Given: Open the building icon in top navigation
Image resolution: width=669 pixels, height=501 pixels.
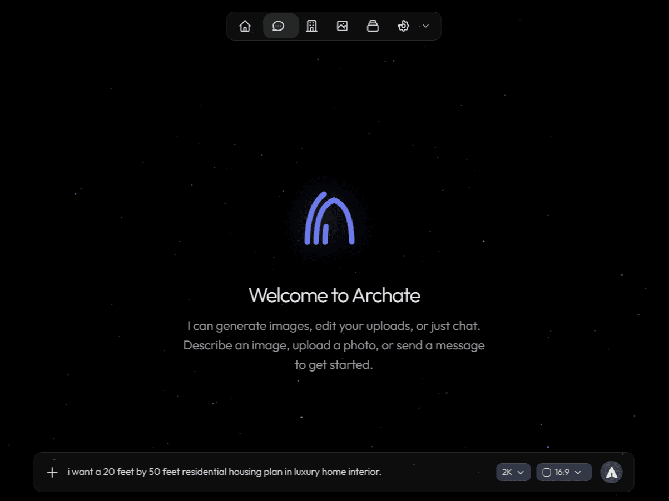Looking at the screenshot, I should tap(311, 26).
